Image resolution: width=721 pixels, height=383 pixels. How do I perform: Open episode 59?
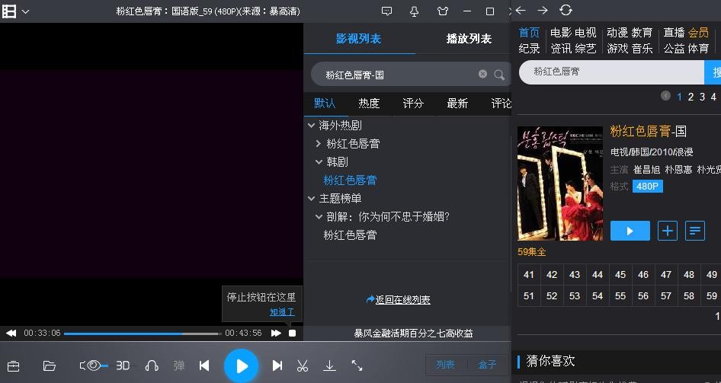tap(711, 296)
